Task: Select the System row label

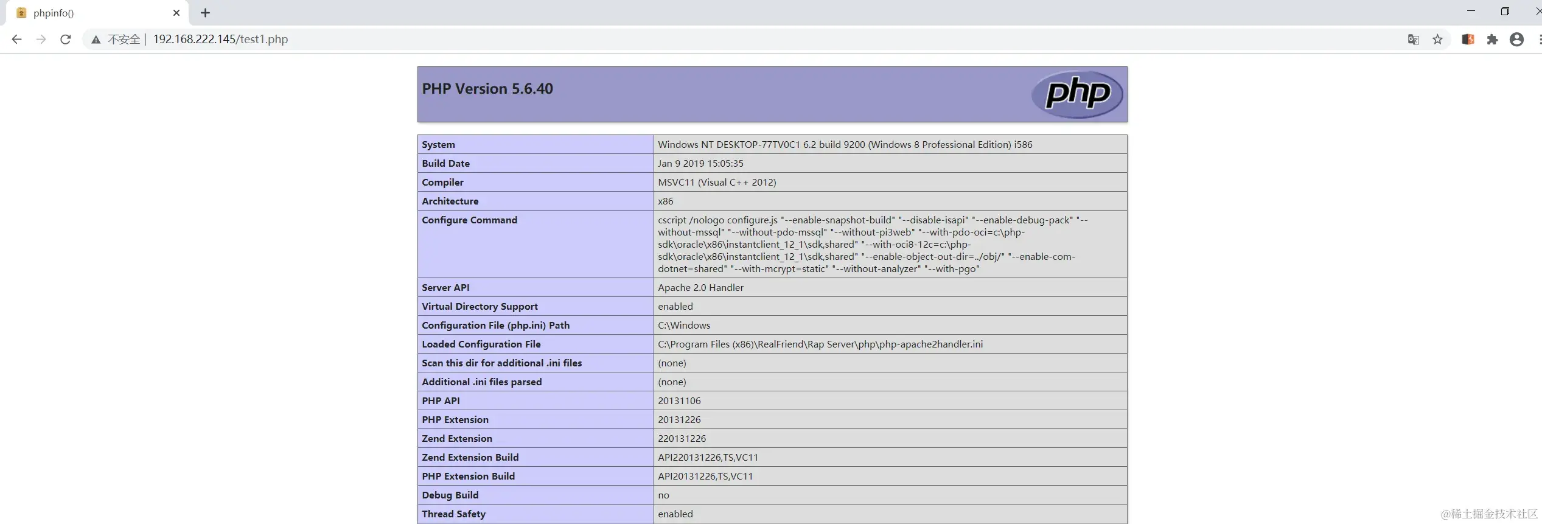Action: coord(438,145)
